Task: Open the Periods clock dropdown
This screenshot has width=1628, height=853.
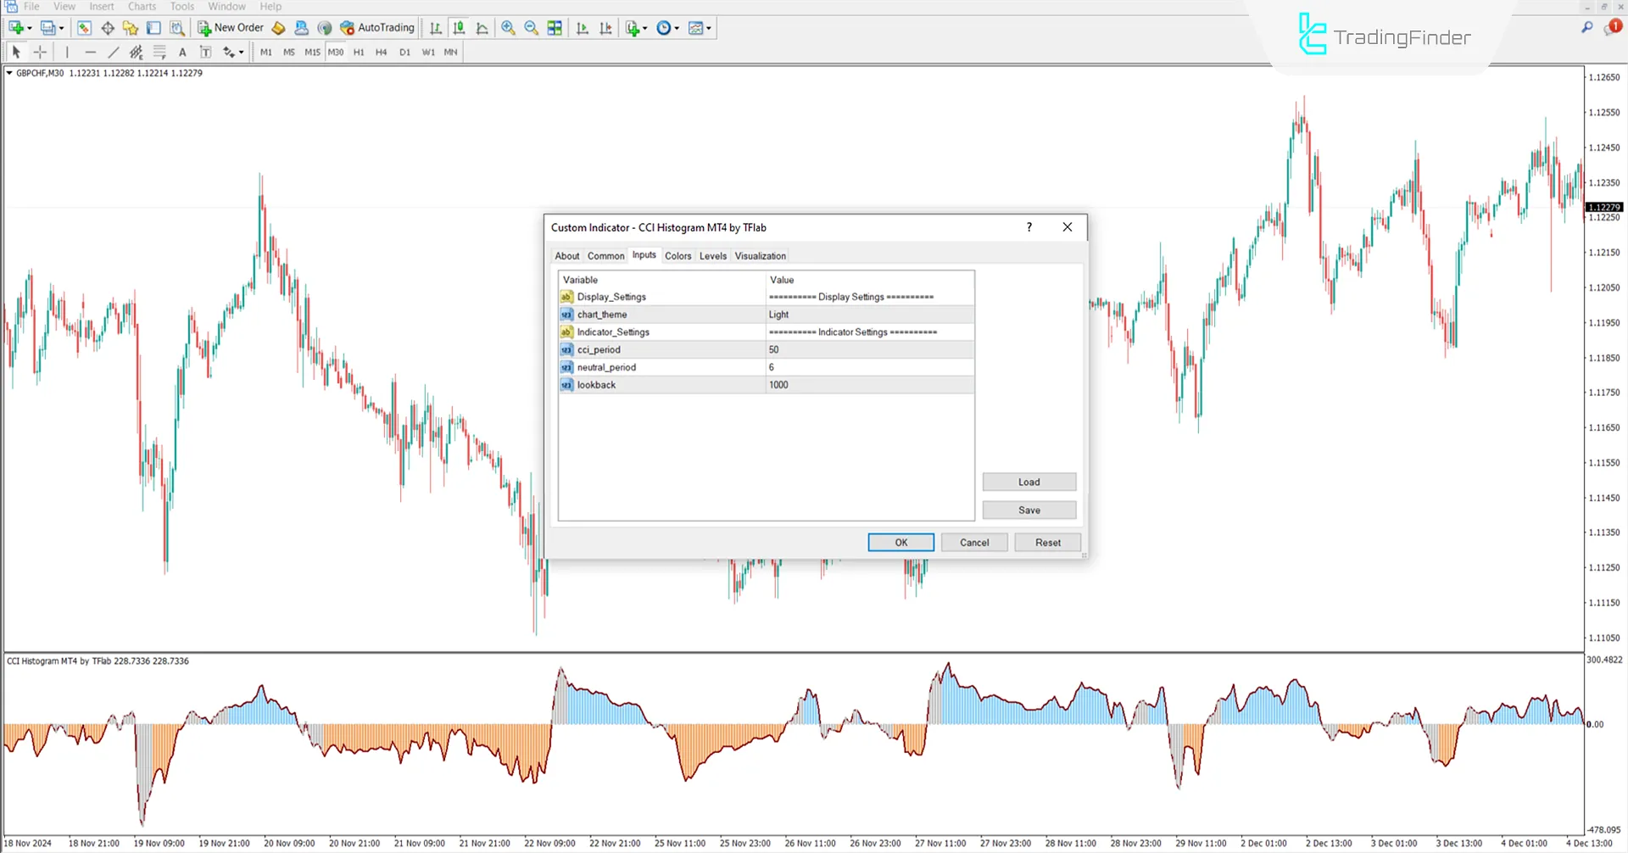Action: pyautogui.click(x=666, y=27)
